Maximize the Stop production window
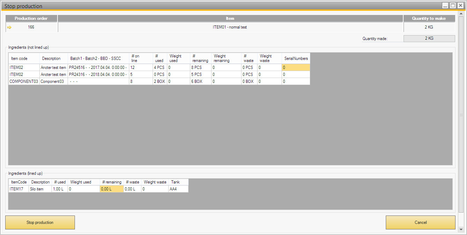The width and height of the screenshot is (467, 235). click(x=453, y=5)
